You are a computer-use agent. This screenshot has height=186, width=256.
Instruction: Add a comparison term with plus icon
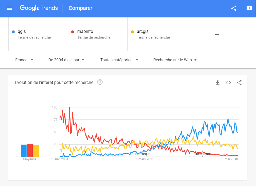coord(217,34)
